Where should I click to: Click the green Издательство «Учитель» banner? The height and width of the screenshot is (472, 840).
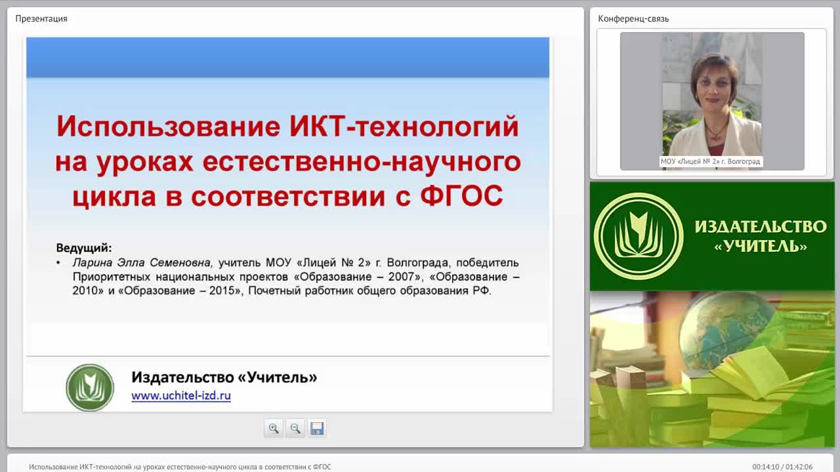[x=712, y=236]
